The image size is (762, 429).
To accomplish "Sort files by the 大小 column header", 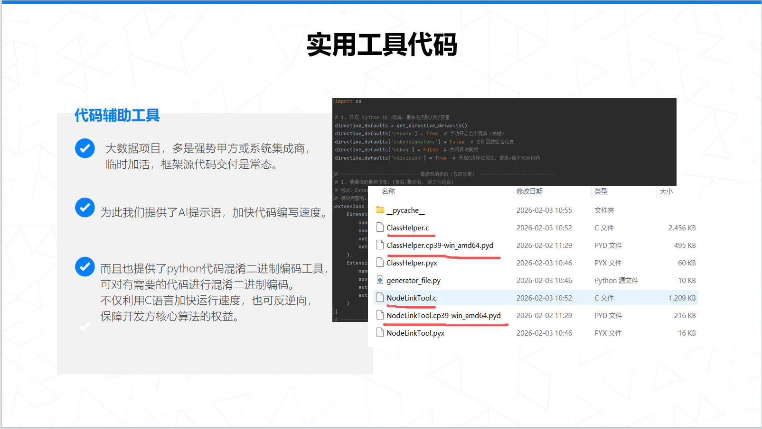I will click(x=667, y=192).
